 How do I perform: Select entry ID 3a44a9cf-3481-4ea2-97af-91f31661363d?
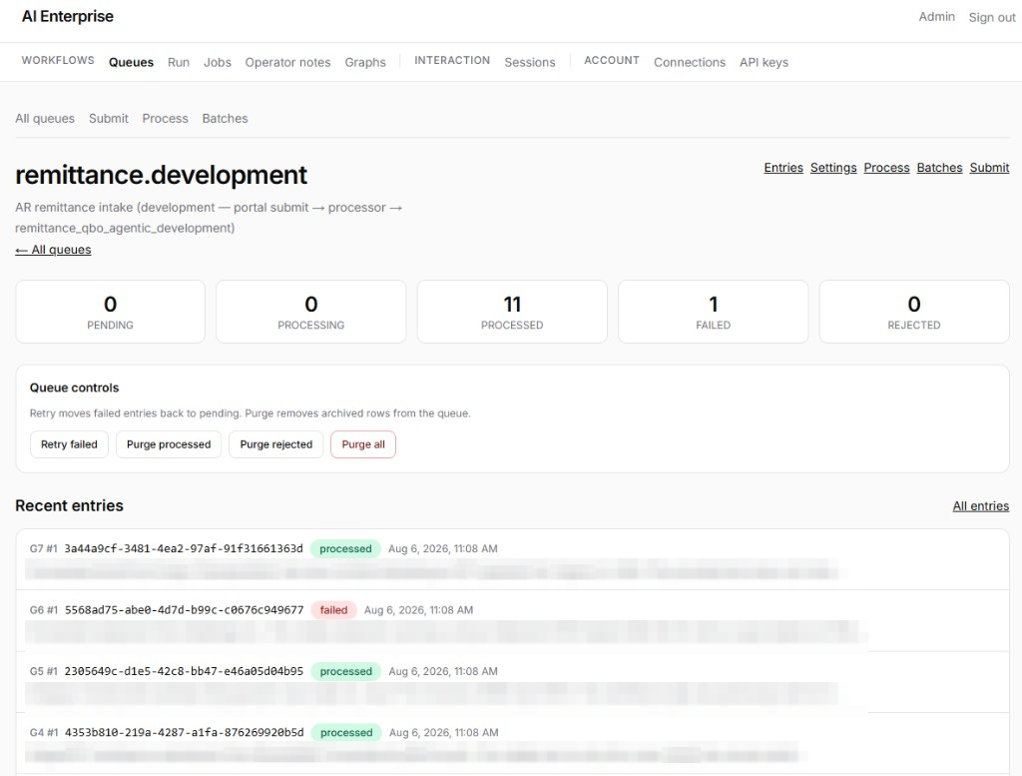184,548
